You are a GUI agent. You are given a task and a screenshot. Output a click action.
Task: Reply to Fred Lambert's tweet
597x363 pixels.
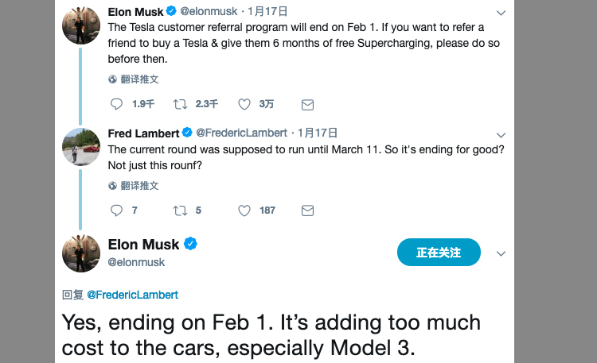pos(116,210)
